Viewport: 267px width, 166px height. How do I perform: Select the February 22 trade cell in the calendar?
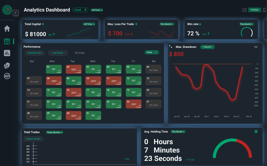pos(54,104)
